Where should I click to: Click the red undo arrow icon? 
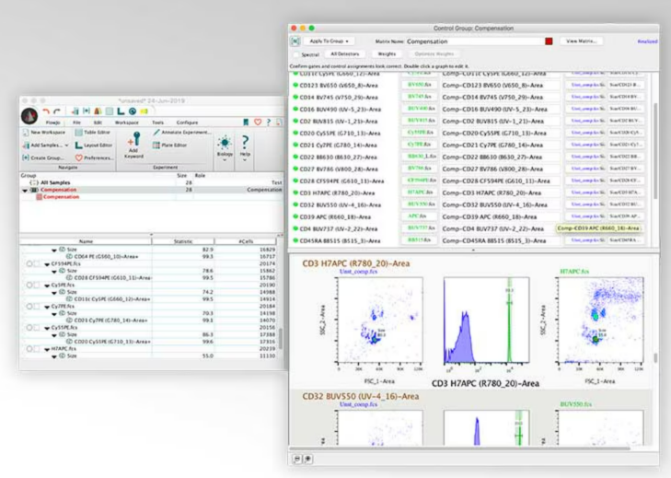point(46,111)
